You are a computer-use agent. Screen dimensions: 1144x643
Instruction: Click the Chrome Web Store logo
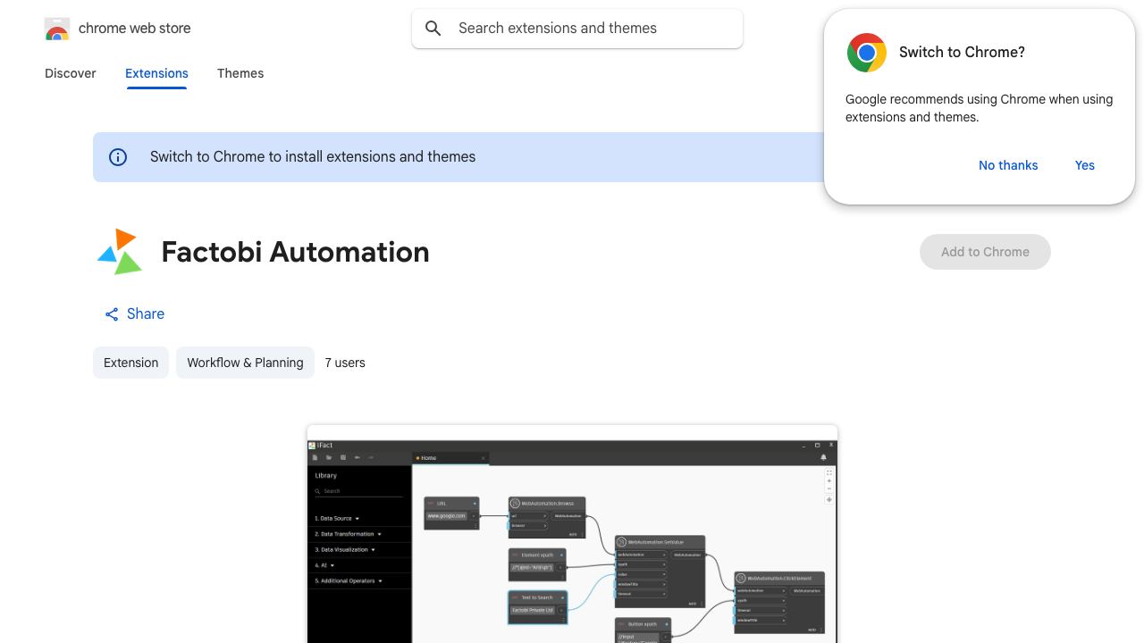pyautogui.click(x=57, y=29)
